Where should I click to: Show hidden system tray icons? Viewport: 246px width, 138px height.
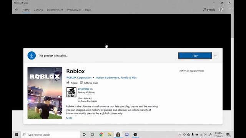coord(180,135)
